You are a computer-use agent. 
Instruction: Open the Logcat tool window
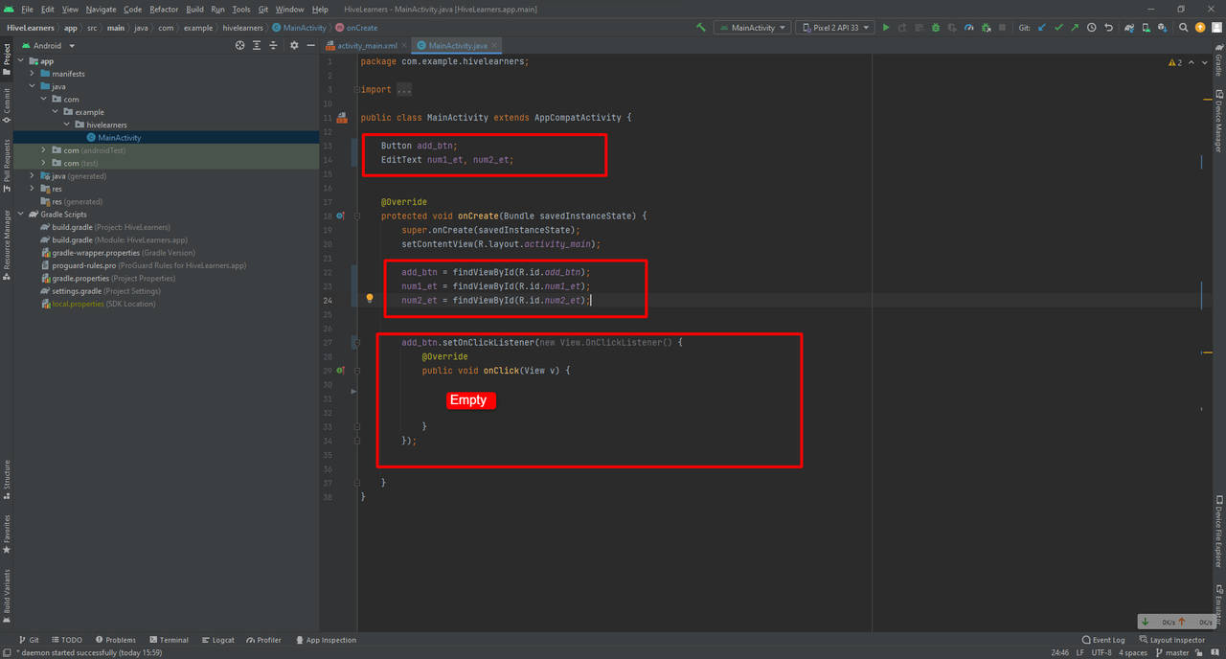[217, 640]
